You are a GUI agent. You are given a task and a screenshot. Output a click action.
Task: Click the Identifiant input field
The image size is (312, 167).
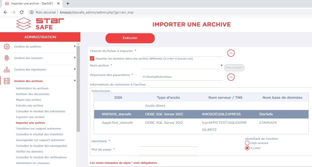pyautogui.click(x=168, y=144)
